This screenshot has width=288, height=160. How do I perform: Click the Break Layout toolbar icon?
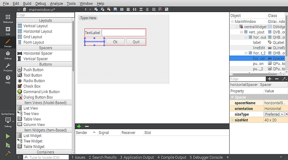[160, 9]
